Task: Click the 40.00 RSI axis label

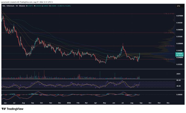Action: click(179, 86)
